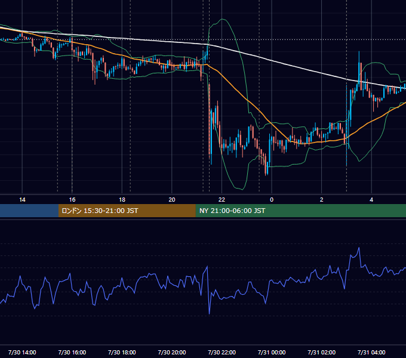Click the 14 hour axis label
406x358 pixels.
[x=22, y=200]
